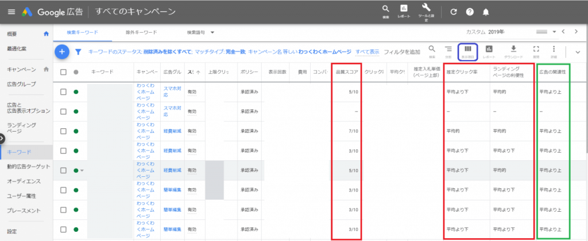Open the notifications bell icon
Viewport: 588px width, 241px height.
[486, 12]
